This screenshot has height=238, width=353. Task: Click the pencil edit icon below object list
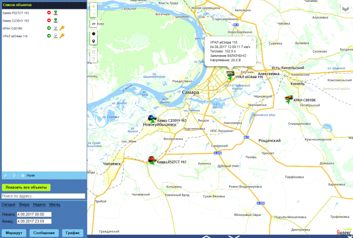(5, 175)
